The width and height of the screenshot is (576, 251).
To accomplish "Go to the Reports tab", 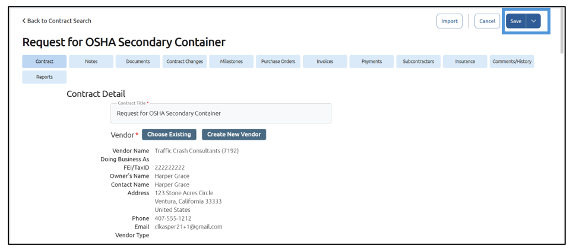I will pyautogui.click(x=45, y=77).
